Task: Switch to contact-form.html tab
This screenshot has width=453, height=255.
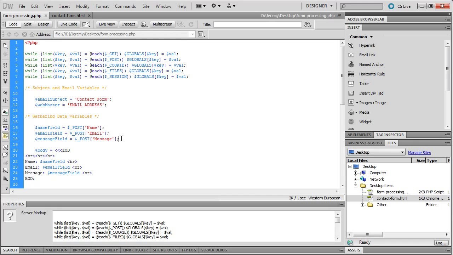Action: click(x=68, y=16)
